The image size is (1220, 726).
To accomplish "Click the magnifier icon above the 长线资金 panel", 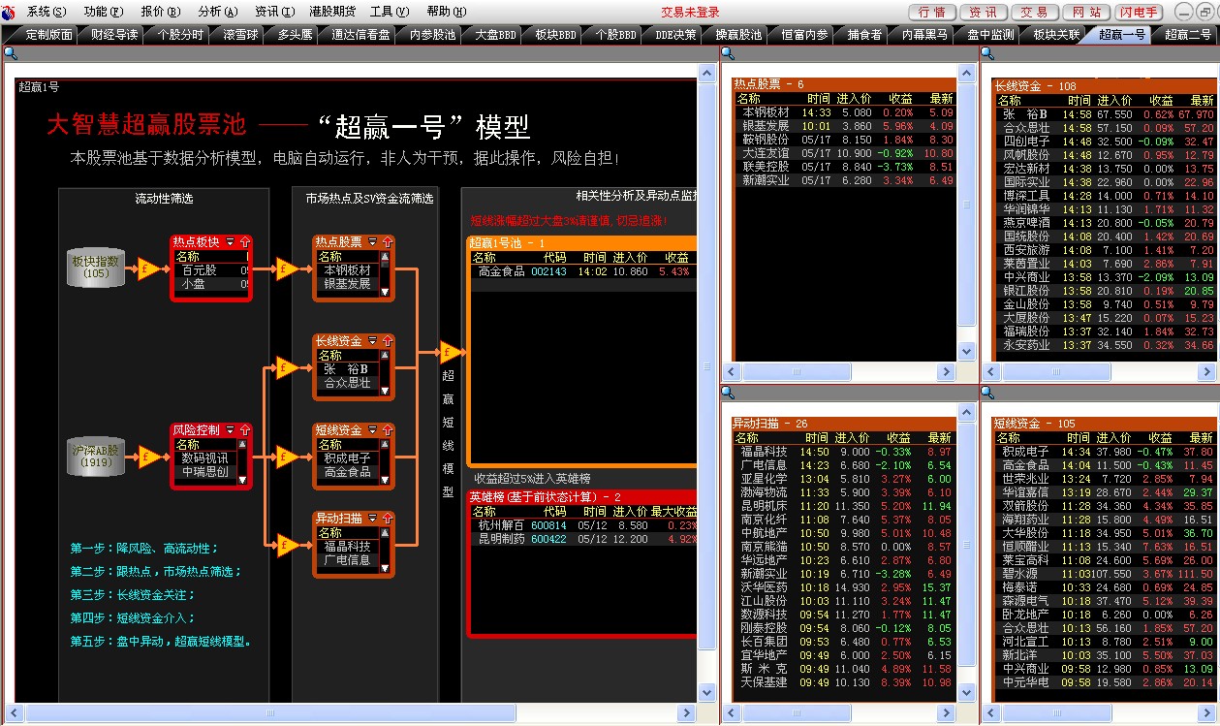I will click(987, 53).
